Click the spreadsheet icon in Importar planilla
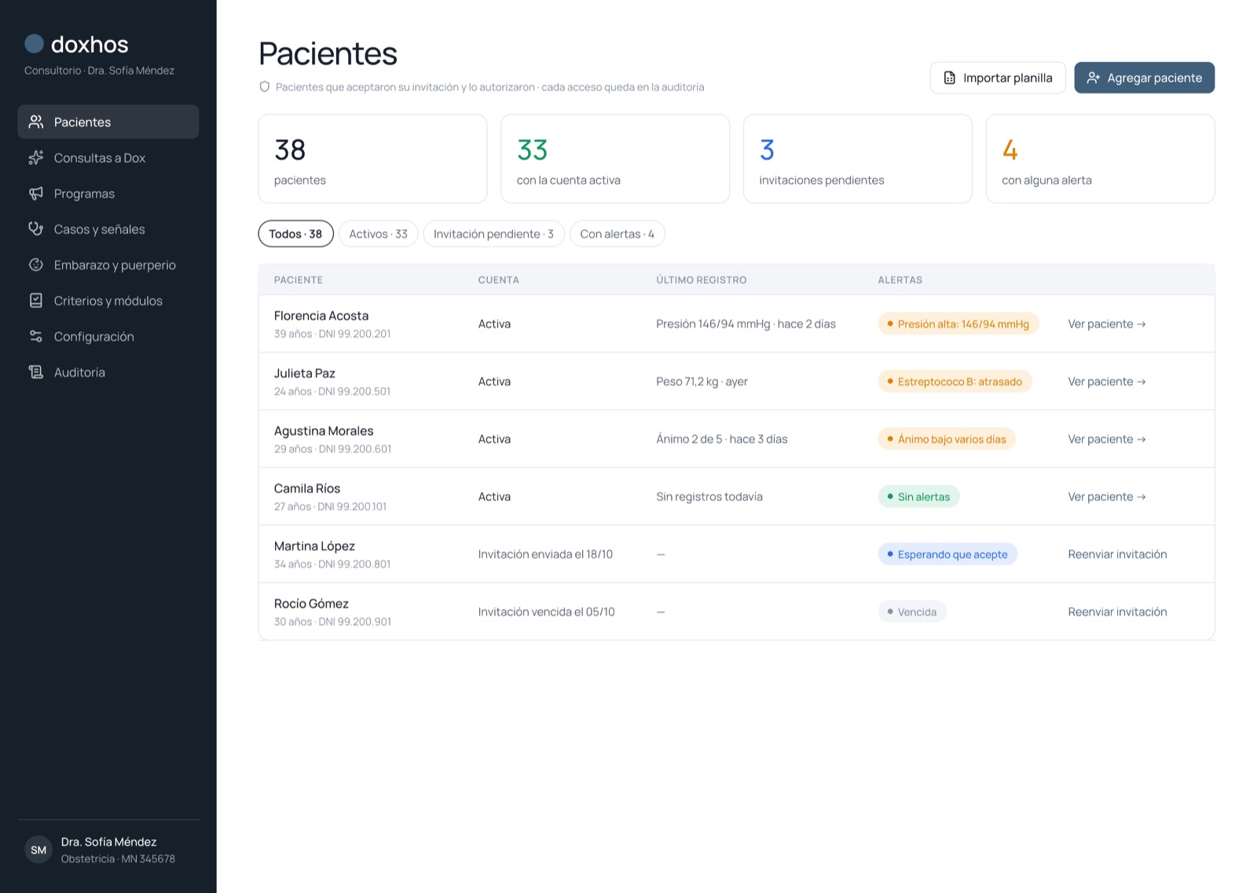This screenshot has height=893, width=1257. (x=950, y=78)
